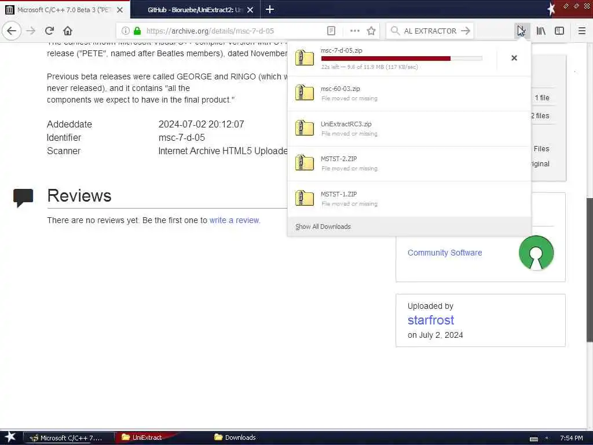
Task: Click the msc-7-d-05.zip download progress bar
Action: coord(402,59)
